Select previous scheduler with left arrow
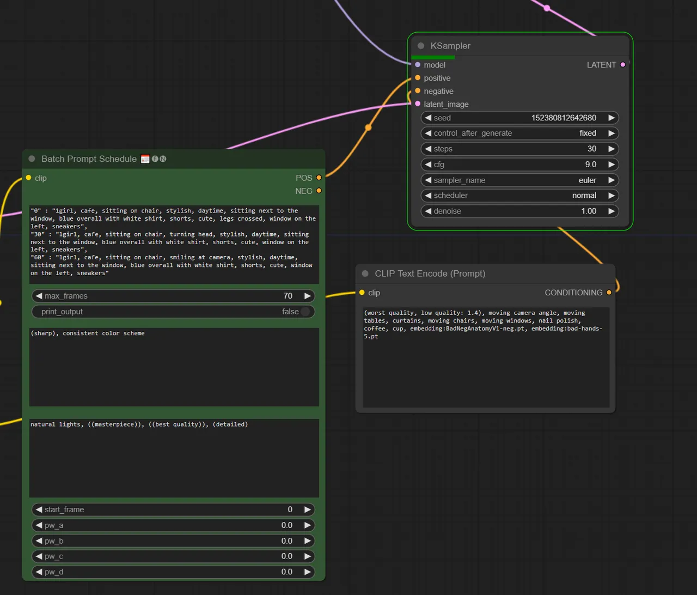The width and height of the screenshot is (697, 595). pyautogui.click(x=428, y=196)
